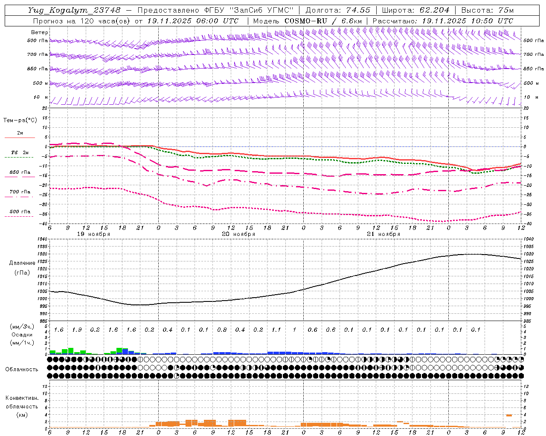The image size is (546, 436).
Task: Click the Td 2м dew point legend entry
Action: [20, 152]
